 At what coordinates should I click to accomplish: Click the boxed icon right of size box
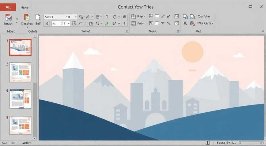click(74, 23)
